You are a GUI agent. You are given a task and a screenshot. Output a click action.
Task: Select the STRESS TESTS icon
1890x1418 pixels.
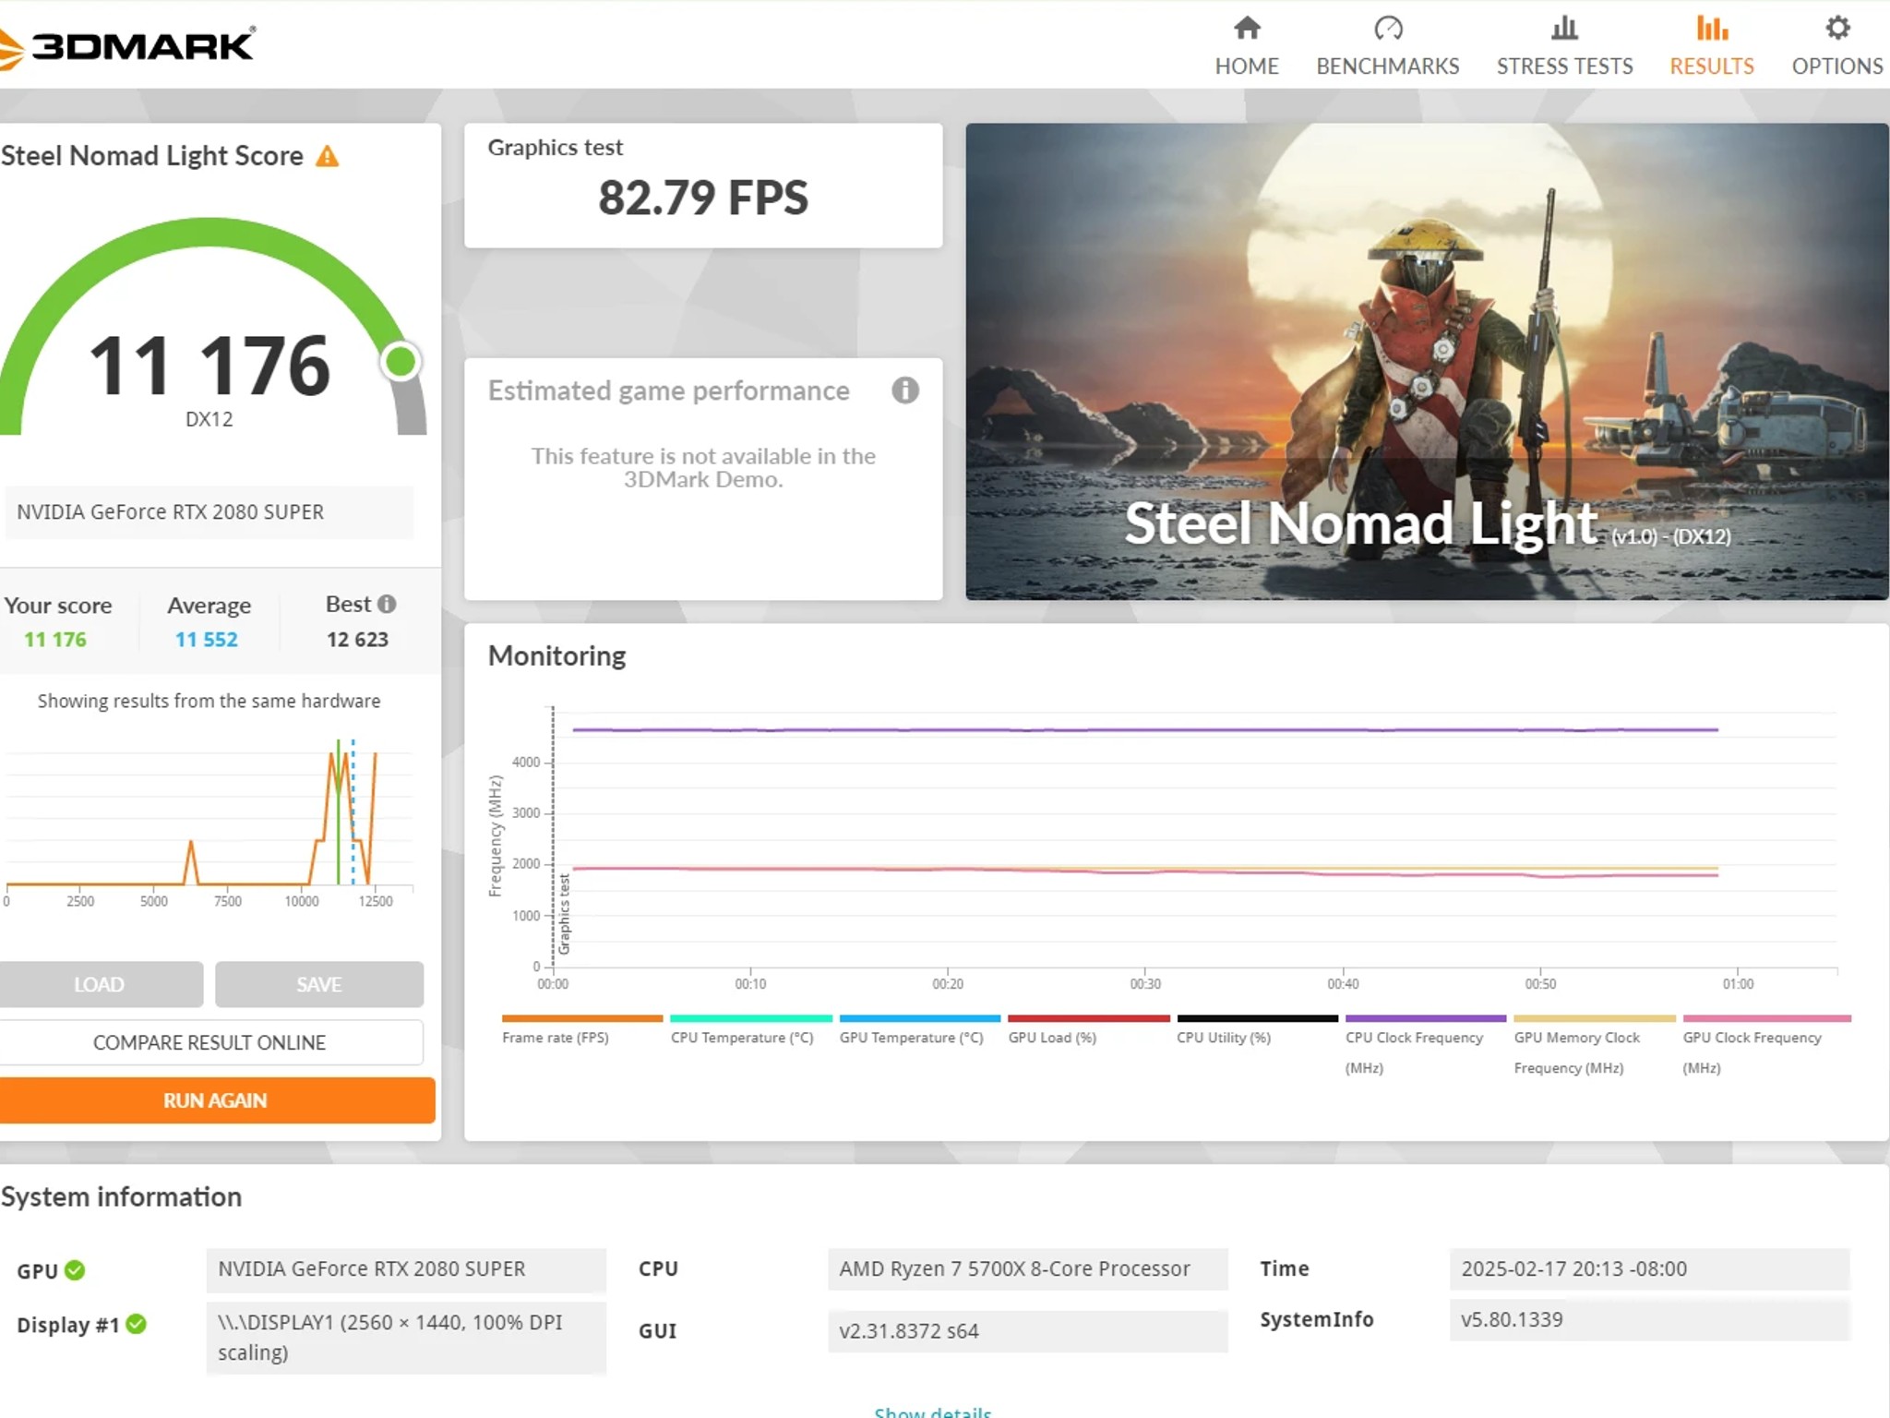1563,29
